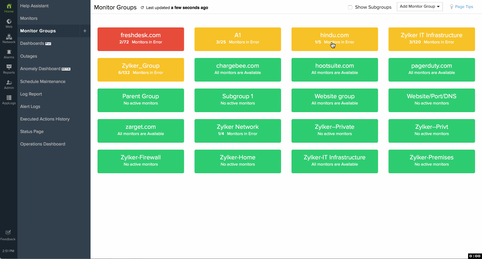Select Outages in the sidebar menu
Viewport: 482px width, 259px height.
coord(29,56)
